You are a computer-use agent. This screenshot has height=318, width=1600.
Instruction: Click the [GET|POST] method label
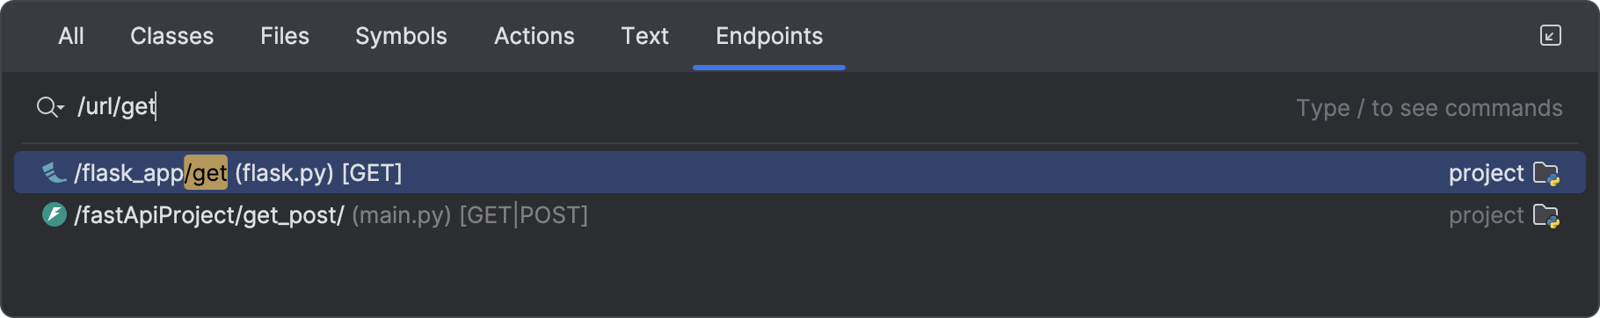(524, 215)
